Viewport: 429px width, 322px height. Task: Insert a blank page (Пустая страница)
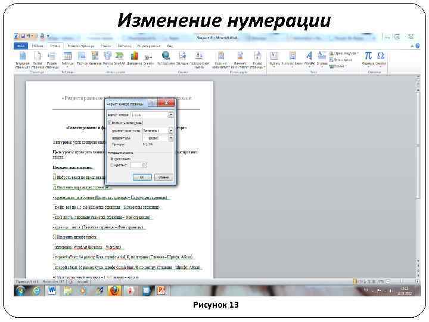[38, 60]
